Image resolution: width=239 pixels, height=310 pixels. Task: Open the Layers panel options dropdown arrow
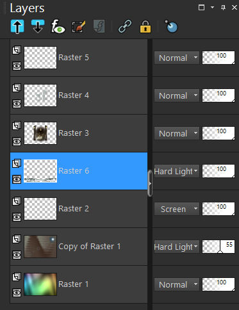[x=212, y=8]
